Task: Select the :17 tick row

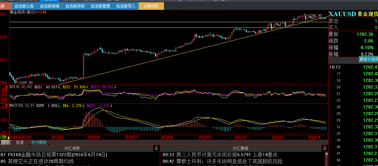Action: (x=353, y=73)
